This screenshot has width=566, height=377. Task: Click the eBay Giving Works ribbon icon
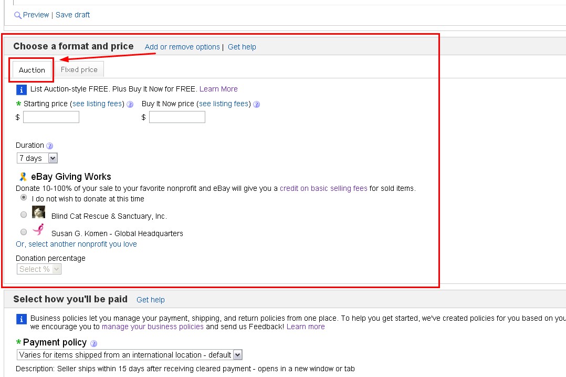(23, 176)
